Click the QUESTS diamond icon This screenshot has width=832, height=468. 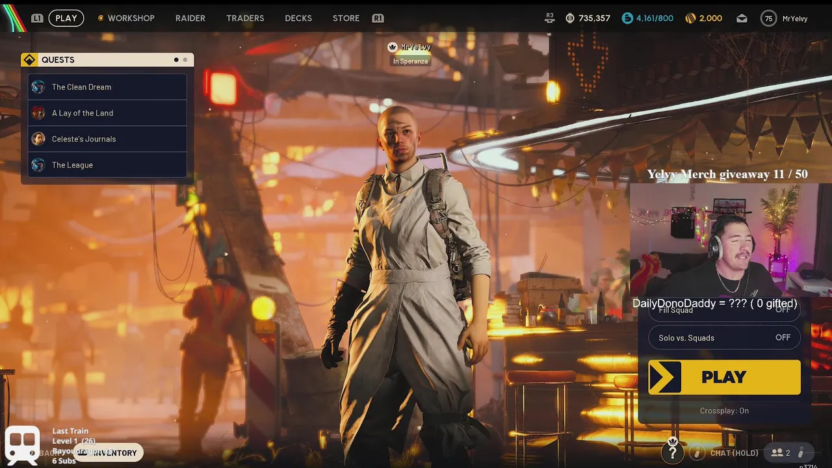pos(29,60)
